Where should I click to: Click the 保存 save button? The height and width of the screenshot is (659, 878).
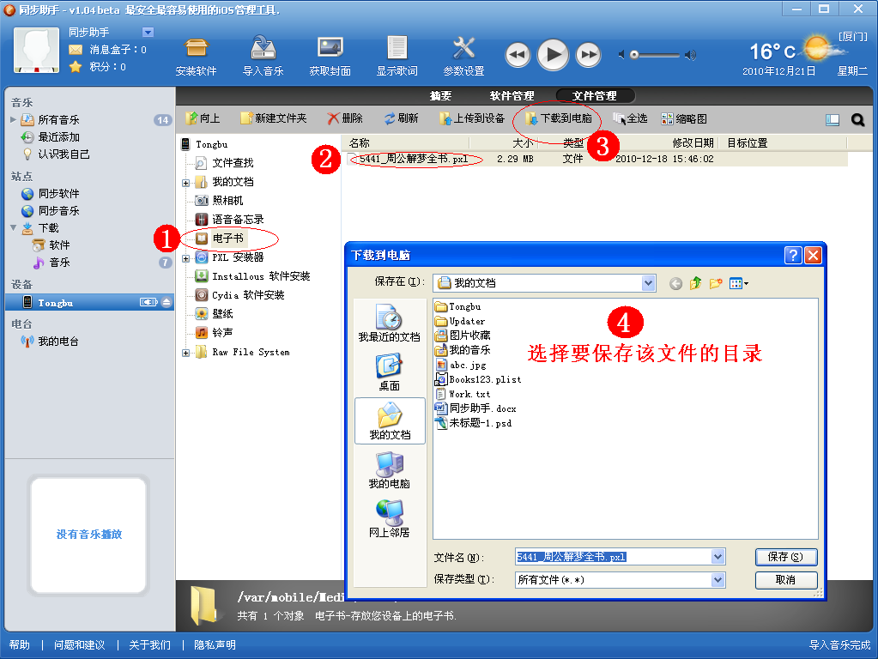point(785,557)
